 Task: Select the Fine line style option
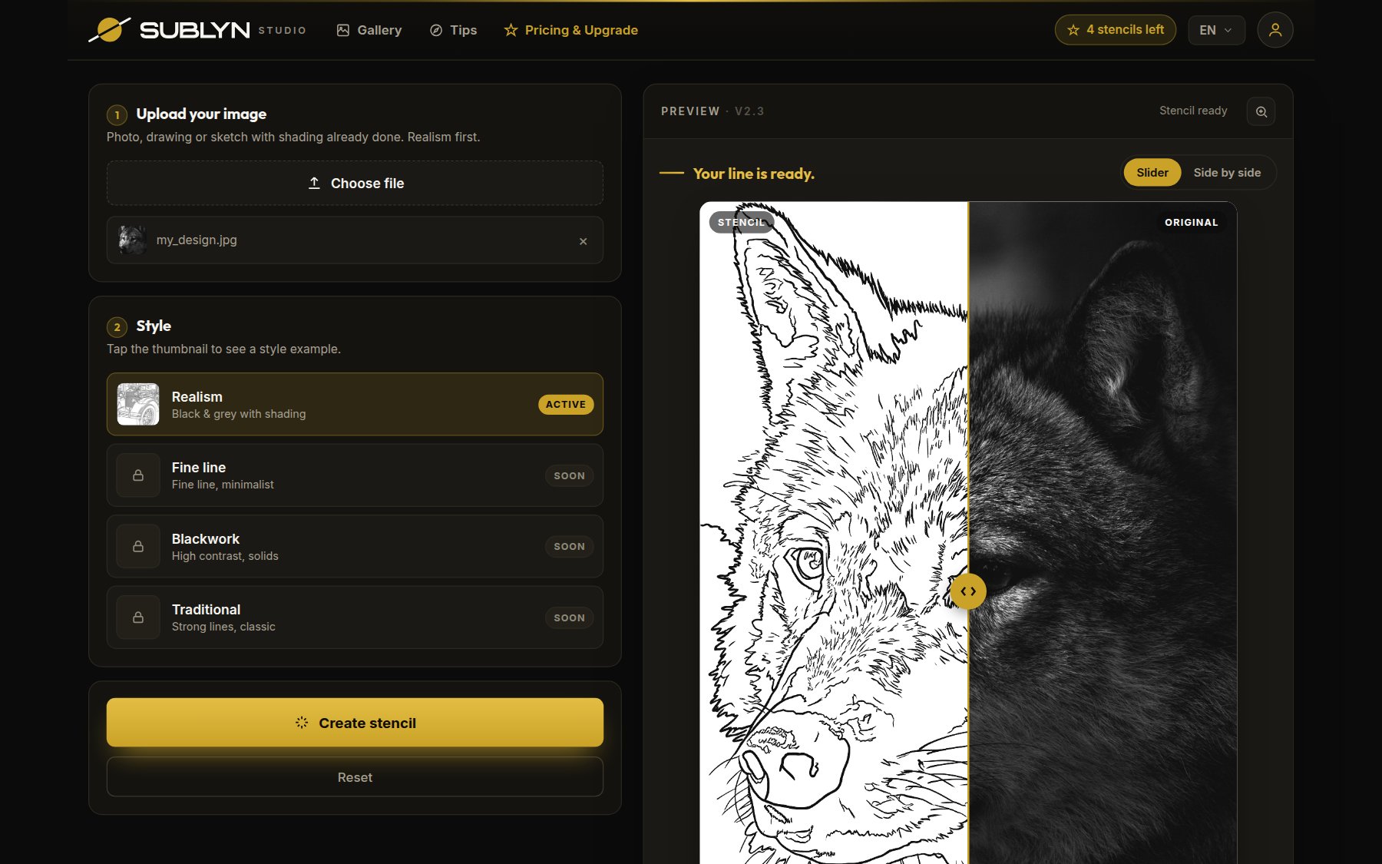point(355,475)
